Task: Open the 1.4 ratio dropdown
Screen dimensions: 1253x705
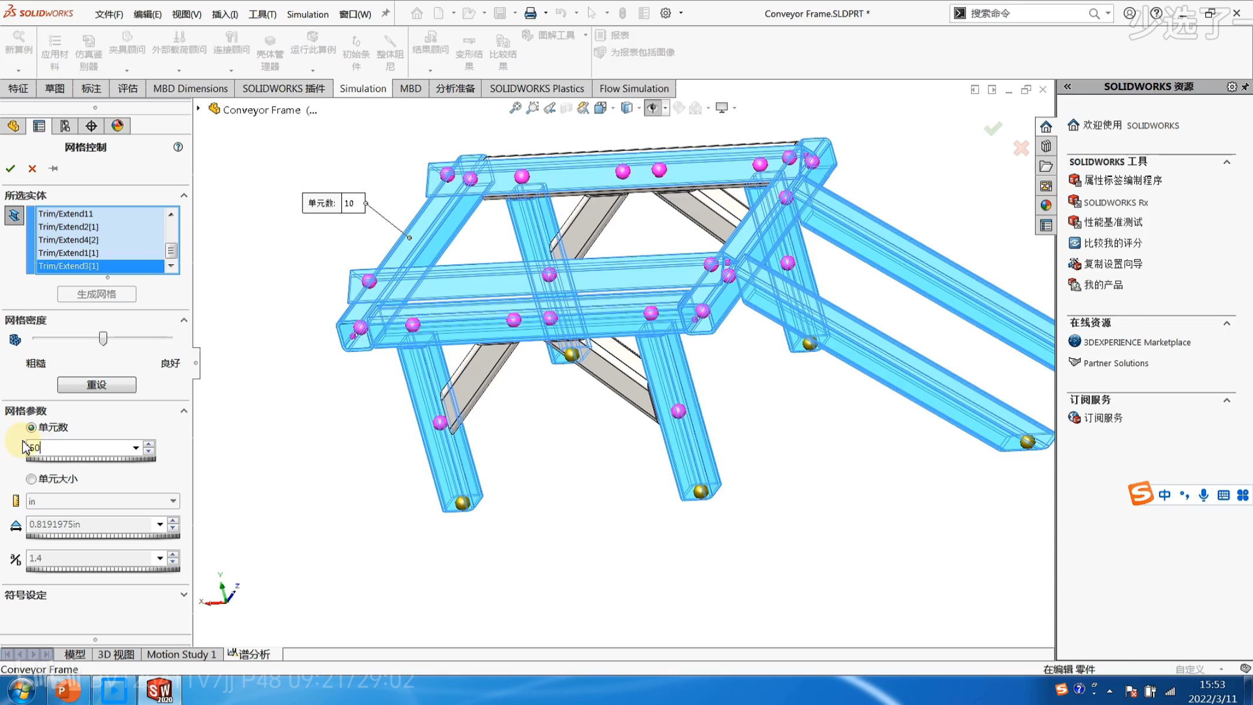Action: pyautogui.click(x=160, y=558)
